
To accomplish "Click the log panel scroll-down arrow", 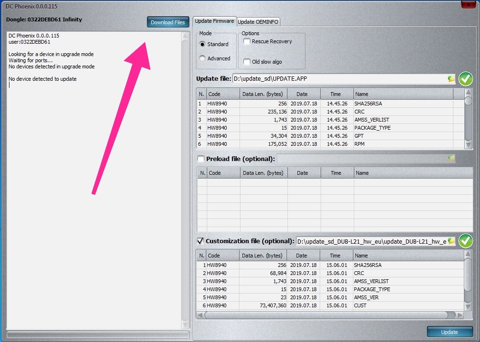I will tap(185, 325).
